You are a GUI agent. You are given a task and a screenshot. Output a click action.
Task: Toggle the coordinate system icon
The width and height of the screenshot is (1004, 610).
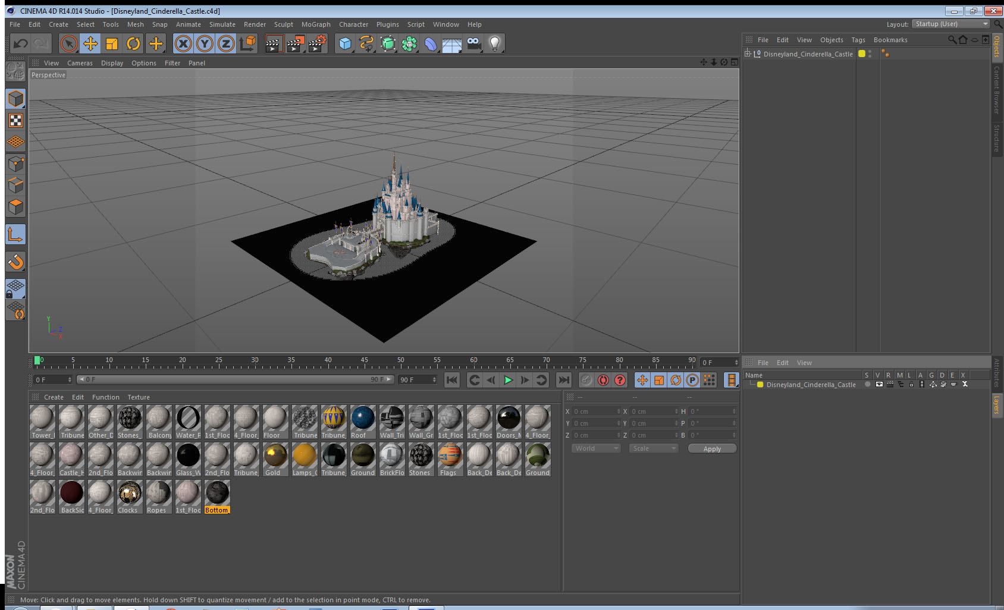click(247, 43)
